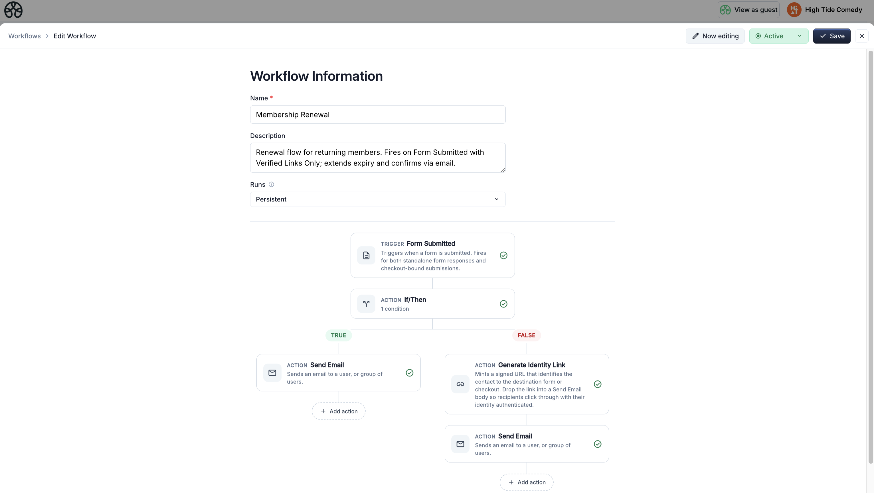Open the Runs dropdown showing Persistent
Image resolution: width=874 pixels, height=493 pixels.
click(377, 199)
